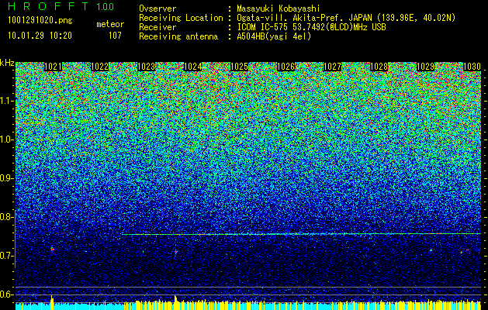488x310 pixels.
Task: Click the 'Receiving Location' label
Action: tap(181, 18)
